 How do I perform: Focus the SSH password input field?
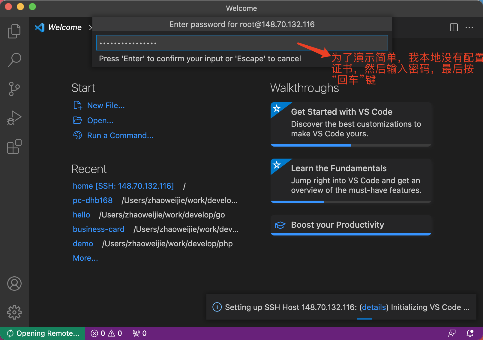(242, 43)
